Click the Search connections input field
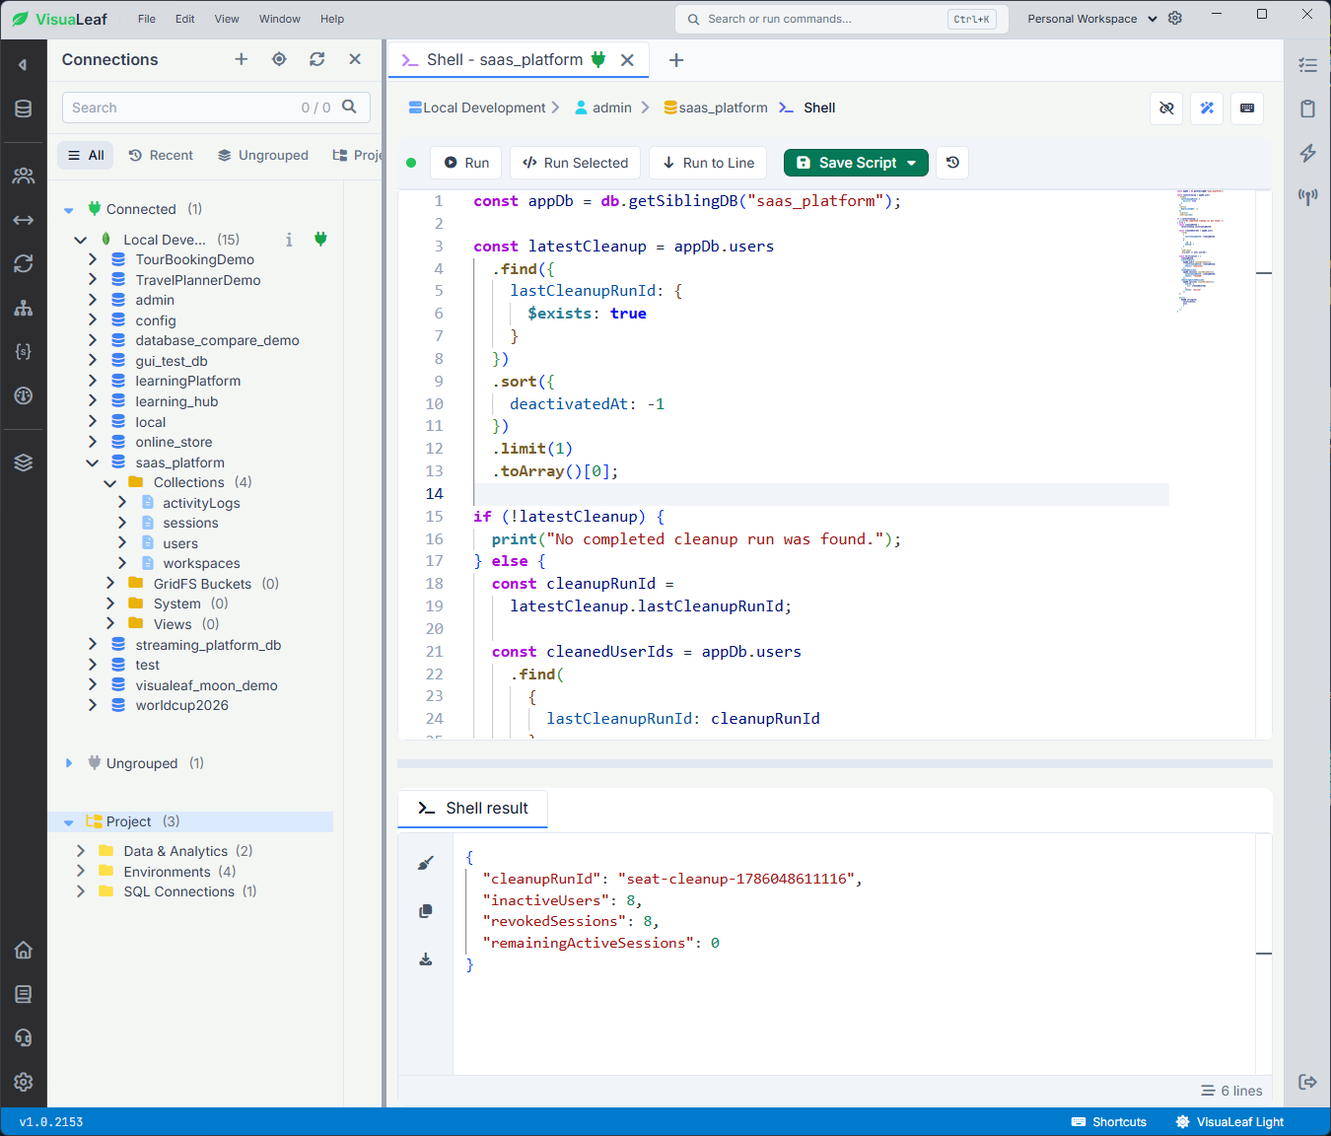1331x1136 pixels. tap(216, 107)
